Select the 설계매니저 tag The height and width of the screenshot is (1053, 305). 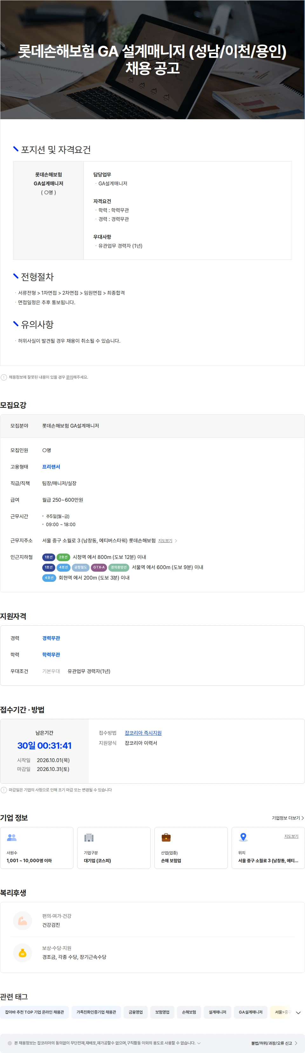pos(217,1012)
